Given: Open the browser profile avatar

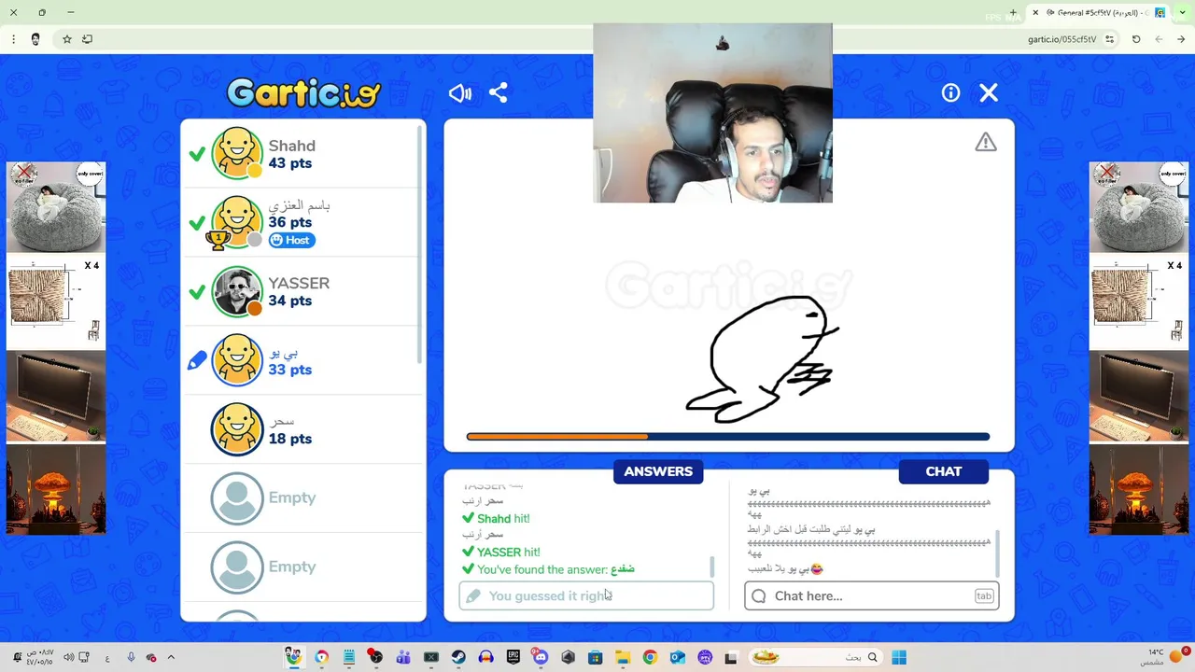Looking at the screenshot, I should point(35,39).
